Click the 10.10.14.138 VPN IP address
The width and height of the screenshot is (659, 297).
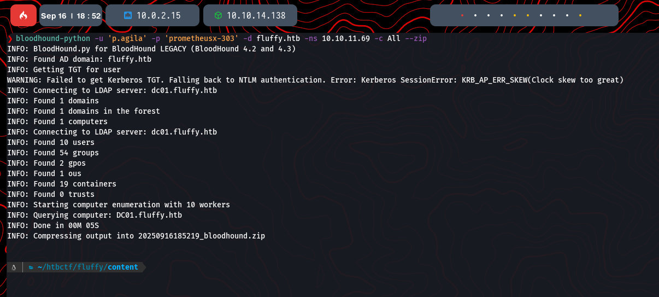[256, 15]
